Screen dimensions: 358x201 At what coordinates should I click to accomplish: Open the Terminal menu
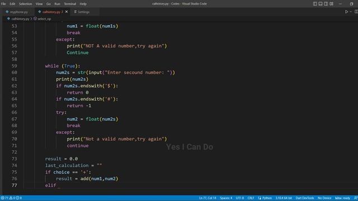[x=70, y=4]
